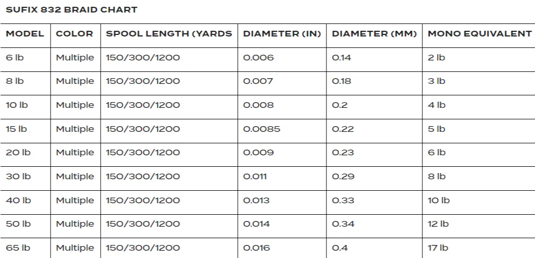Click the MODEL column header
535x258 pixels.
pos(26,34)
